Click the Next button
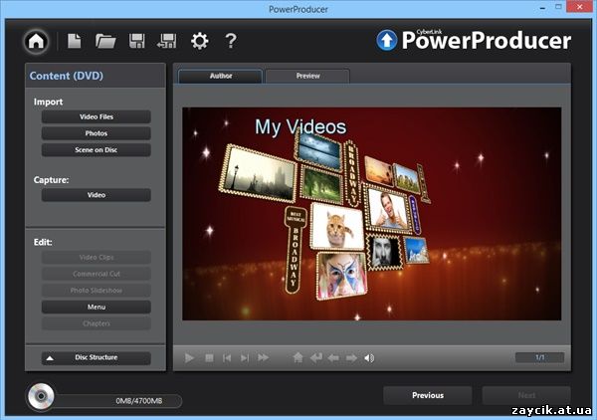597x420 pixels. point(526,396)
